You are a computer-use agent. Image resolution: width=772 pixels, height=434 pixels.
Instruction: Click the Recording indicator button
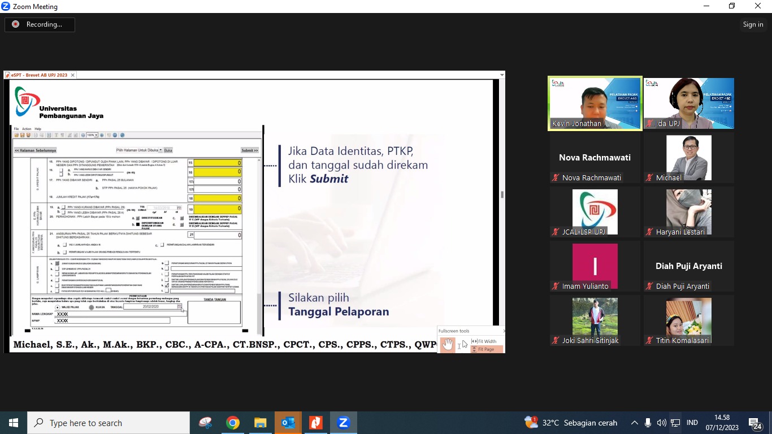pos(40,24)
